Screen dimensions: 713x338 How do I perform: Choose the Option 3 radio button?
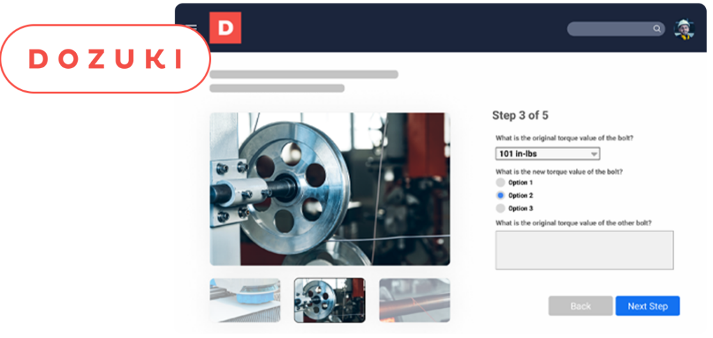coord(500,208)
